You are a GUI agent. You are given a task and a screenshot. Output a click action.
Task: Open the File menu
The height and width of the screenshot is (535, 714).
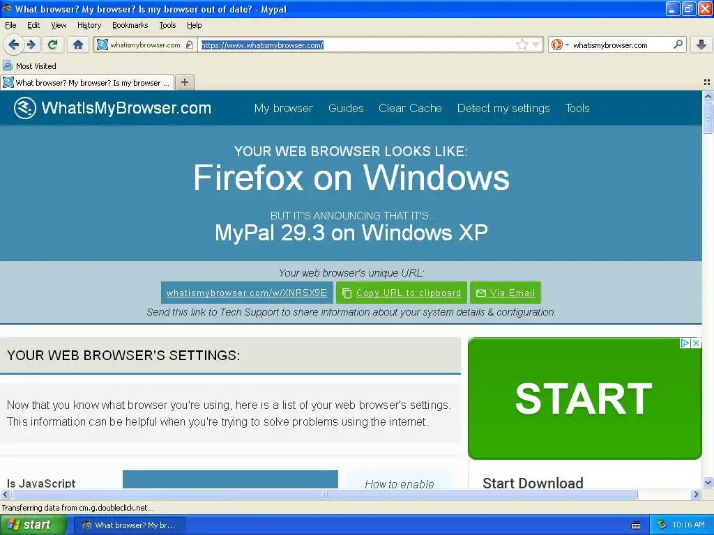[10, 25]
